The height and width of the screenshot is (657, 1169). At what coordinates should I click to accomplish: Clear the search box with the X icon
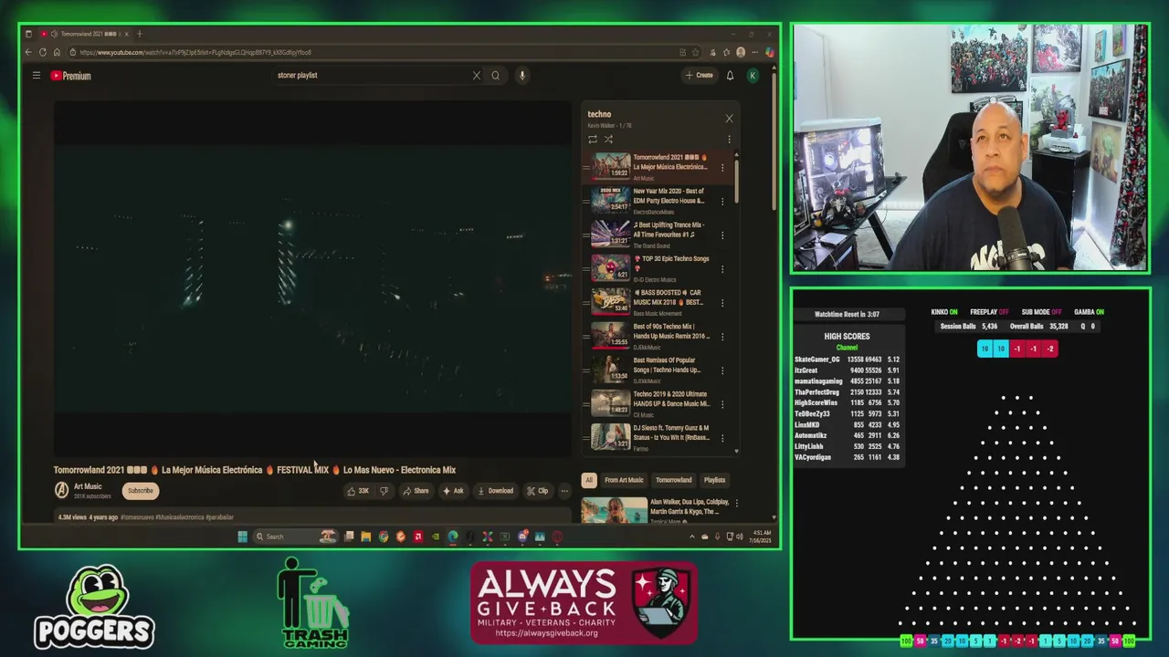click(x=476, y=76)
